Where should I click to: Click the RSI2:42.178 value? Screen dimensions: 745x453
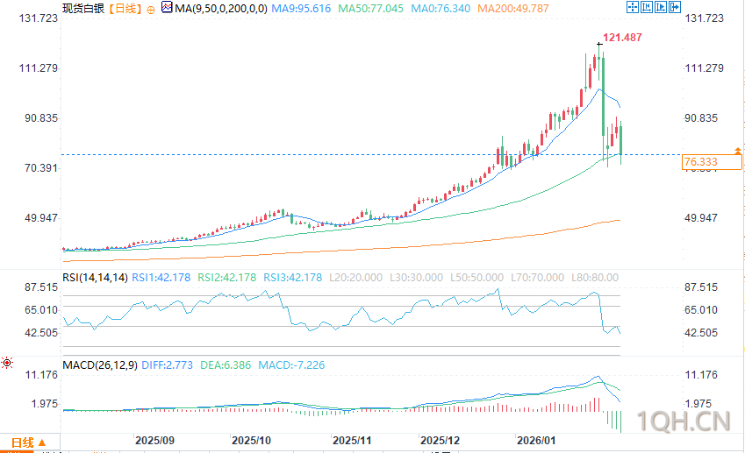[226, 278]
